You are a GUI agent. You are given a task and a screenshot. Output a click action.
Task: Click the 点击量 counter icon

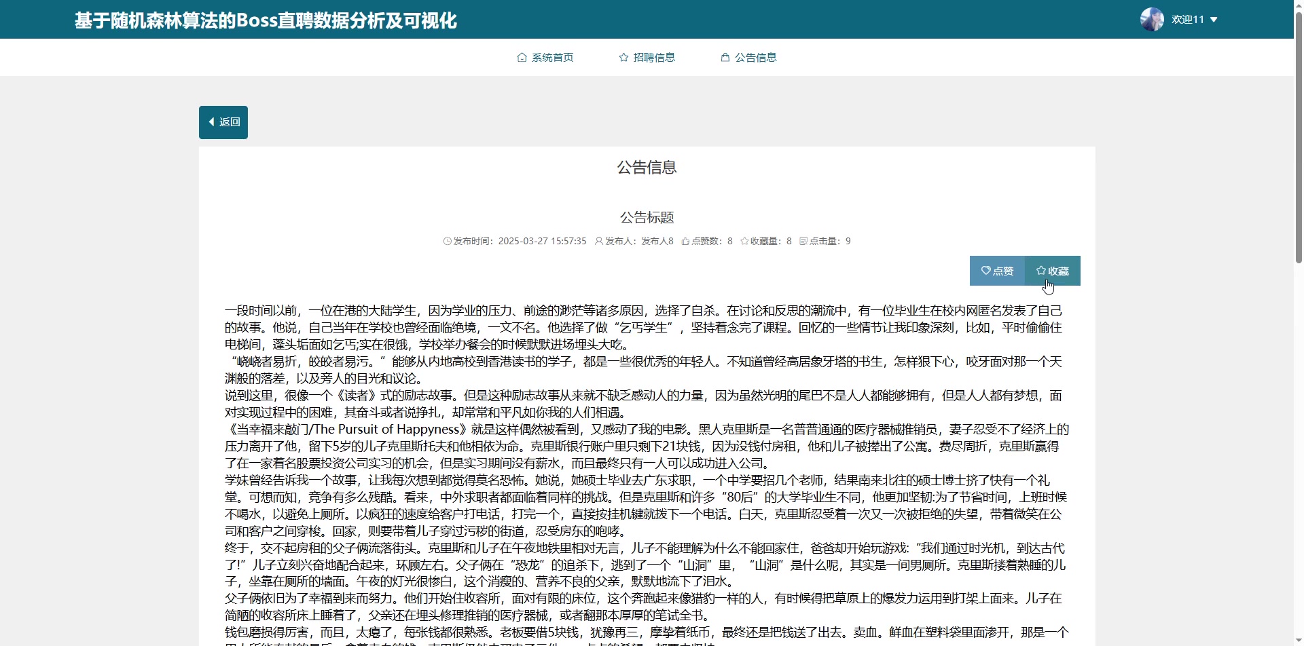[804, 241]
